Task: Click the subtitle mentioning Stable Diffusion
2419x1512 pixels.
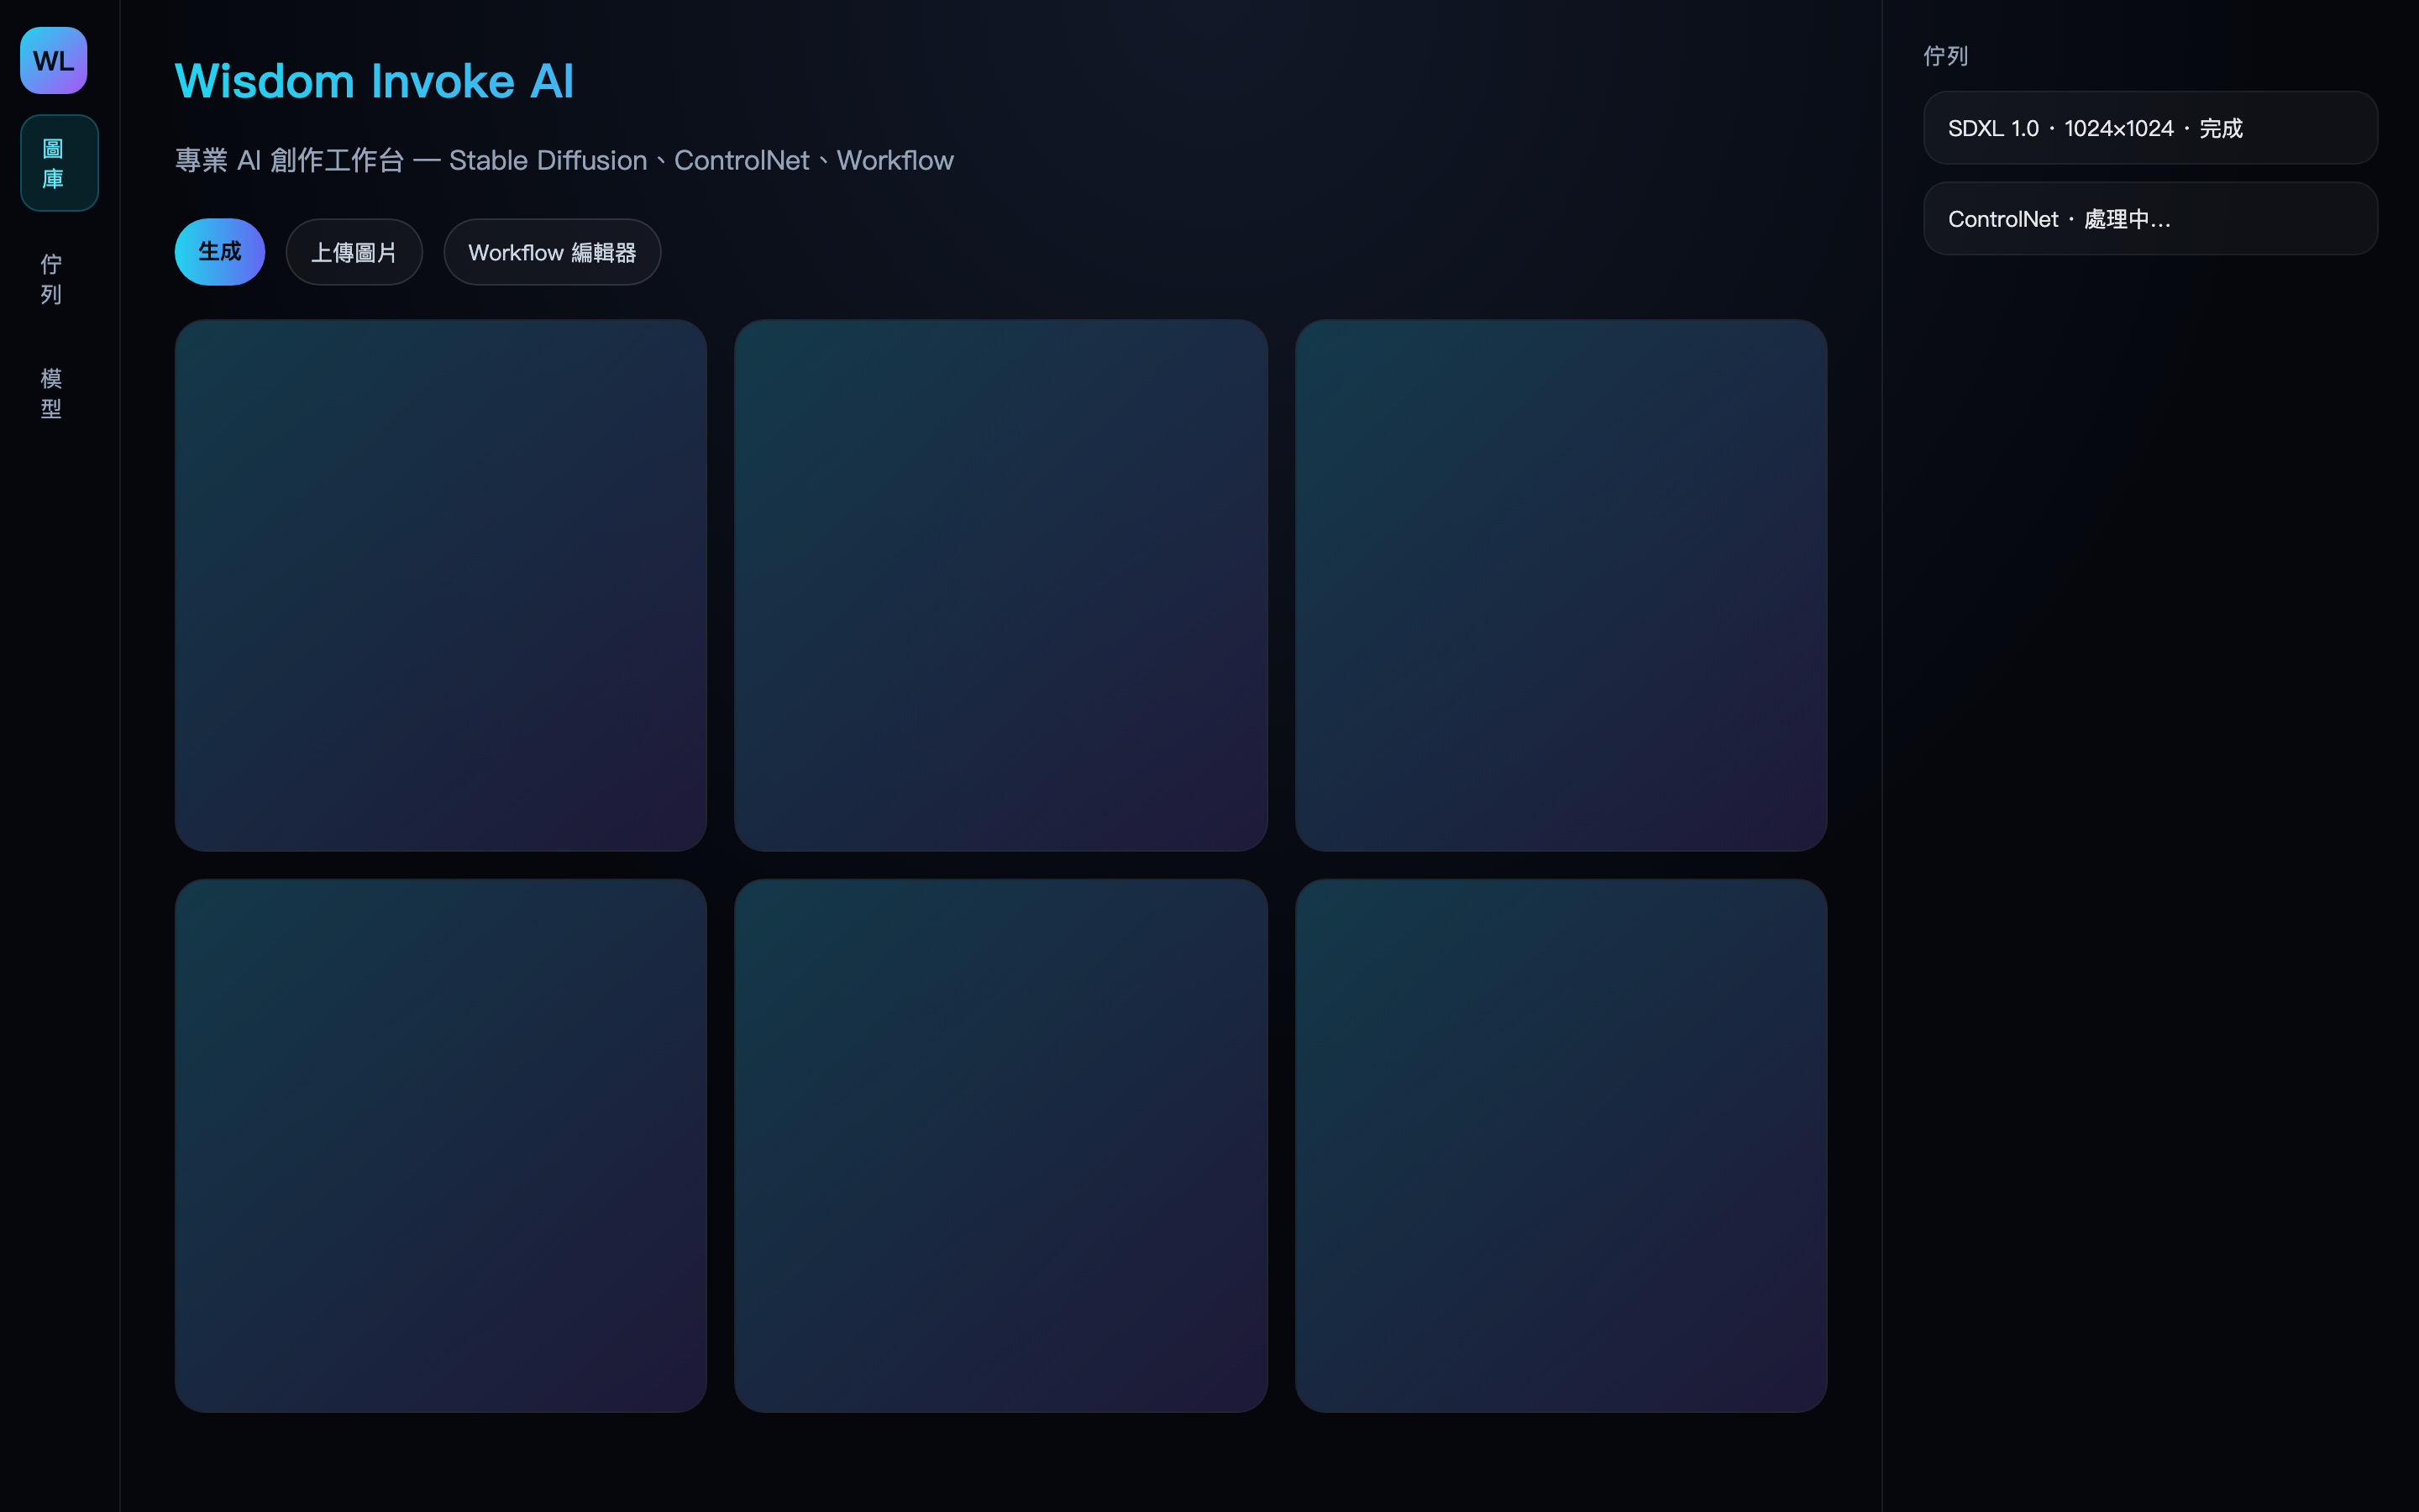Action: 564,160
